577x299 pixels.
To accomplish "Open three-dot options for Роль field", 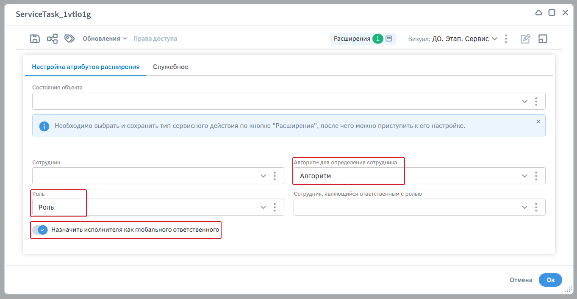I will [x=275, y=207].
